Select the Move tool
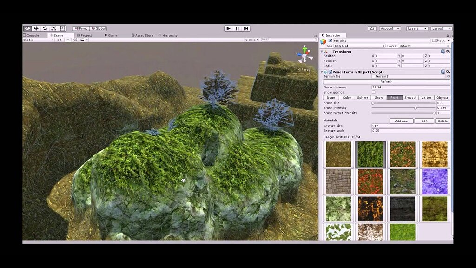Viewport: 476px width, 268px height. pos(36,28)
